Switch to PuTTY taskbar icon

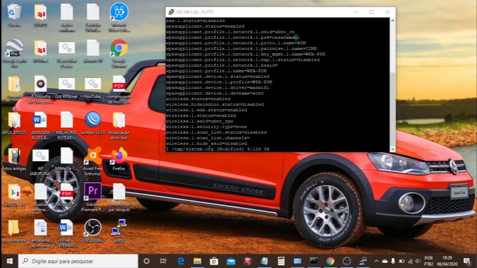click(x=363, y=261)
